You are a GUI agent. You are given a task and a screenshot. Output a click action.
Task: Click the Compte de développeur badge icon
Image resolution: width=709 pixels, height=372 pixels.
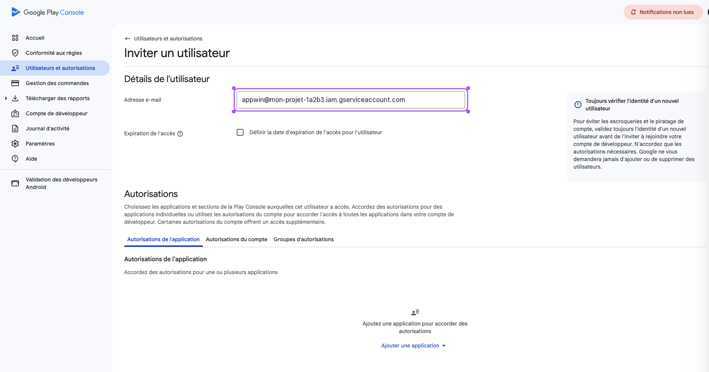coord(15,113)
